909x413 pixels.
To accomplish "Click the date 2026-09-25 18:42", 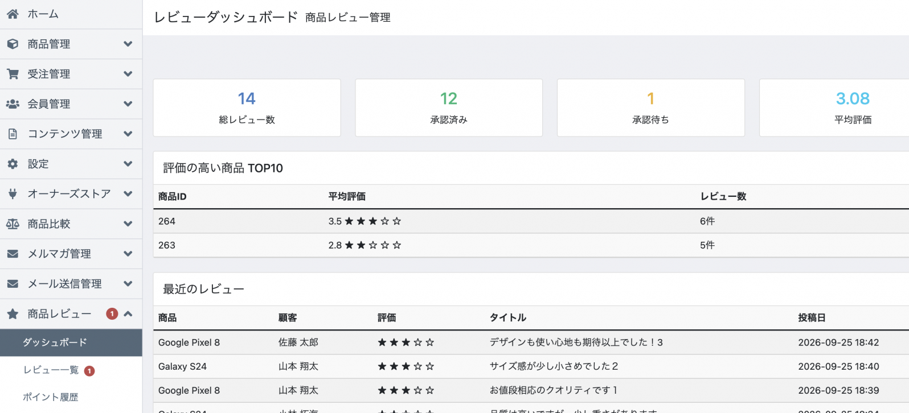I will 838,342.
